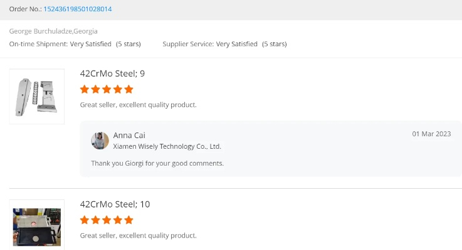The height and width of the screenshot is (250, 462).
Task: Click Anna Cai's profile avatar
Action: (100, 141)
